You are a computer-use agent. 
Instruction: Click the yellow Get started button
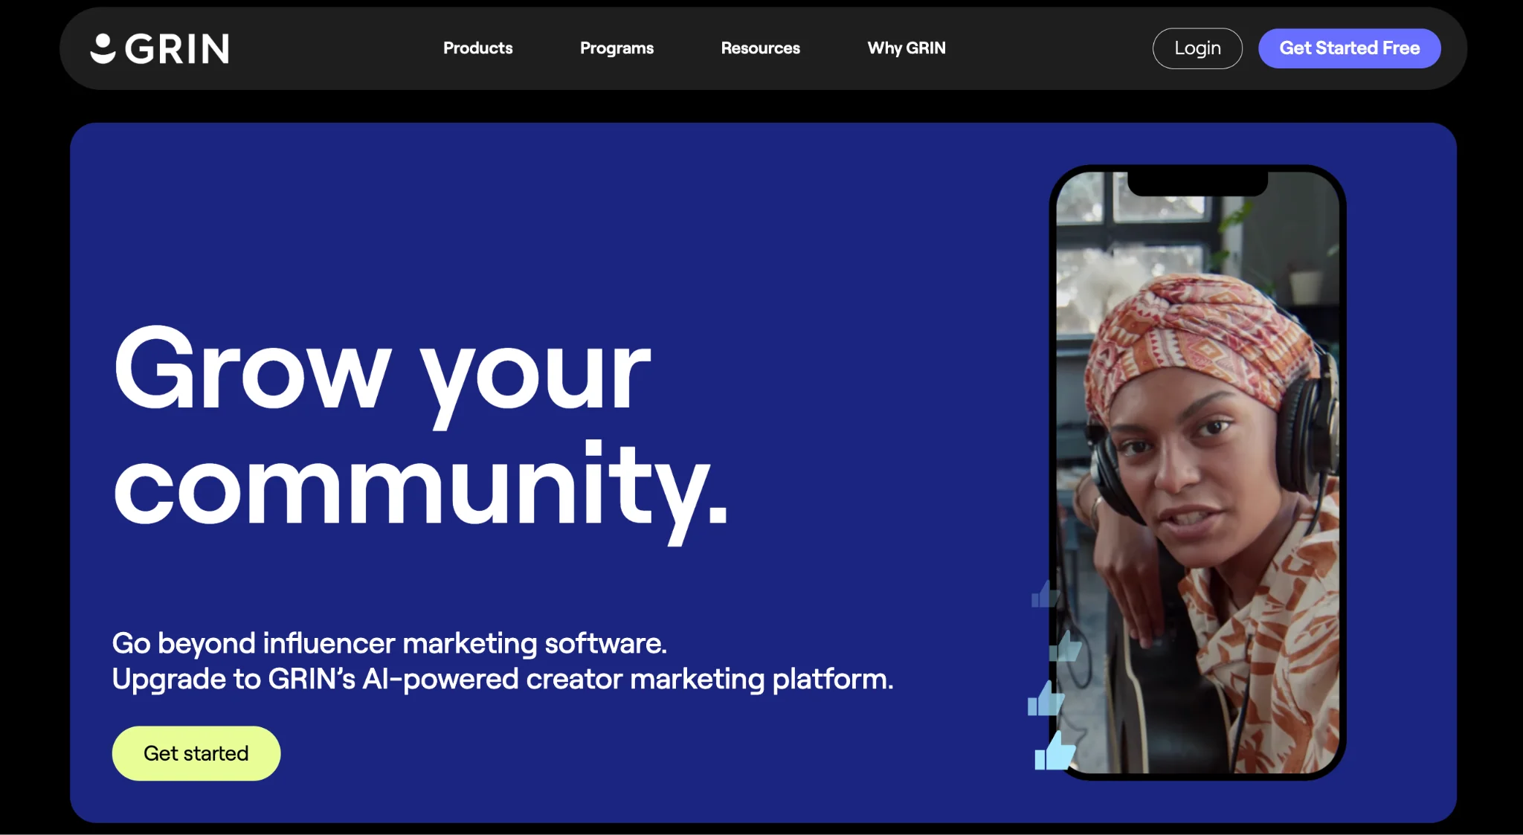click(196, 753)
